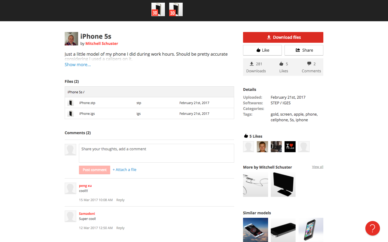Click the thumbs-up icon beside 5 Likes heading
The image size is (388, 242).
[x=246, y=136]
